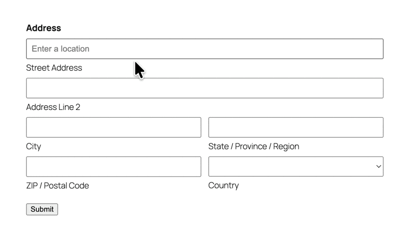The image size is (413, 242).
Task: Click the City label
Action: 34,147
